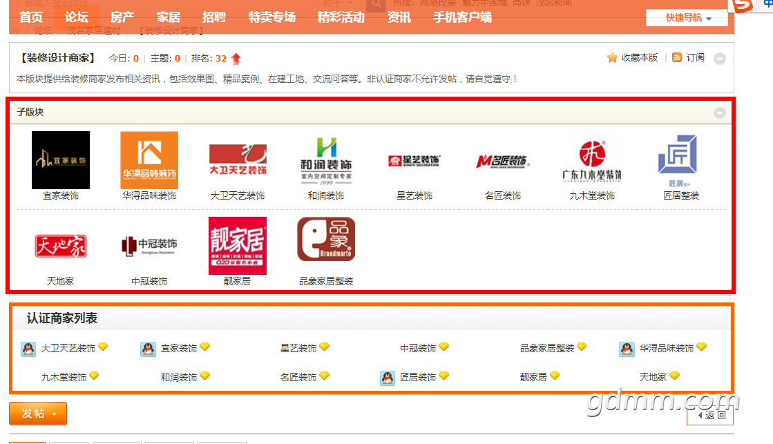Click the 返回 button
This screenshot has width=773, height=444.
(x=710, y=415)
